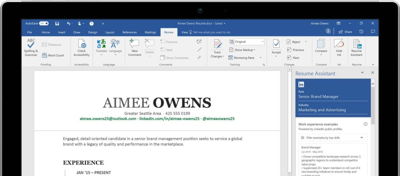Switch to the Layout tab
The image size is (400, 176).
tap(110, 32)
